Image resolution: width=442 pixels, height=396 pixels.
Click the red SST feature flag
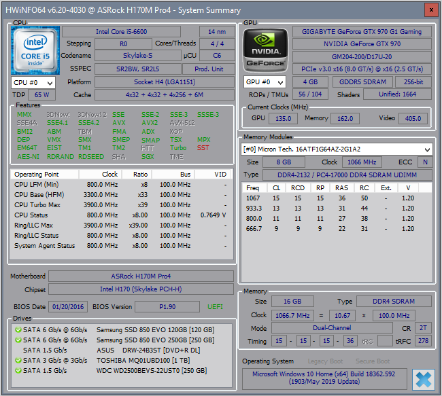(203, 148)
